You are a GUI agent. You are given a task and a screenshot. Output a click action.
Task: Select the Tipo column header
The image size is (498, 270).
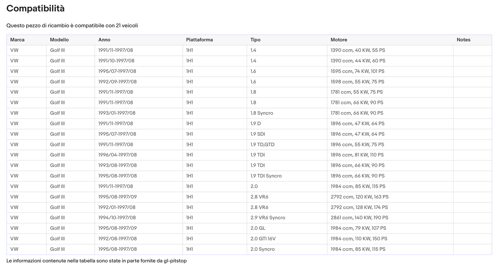(x=256, y=40)
